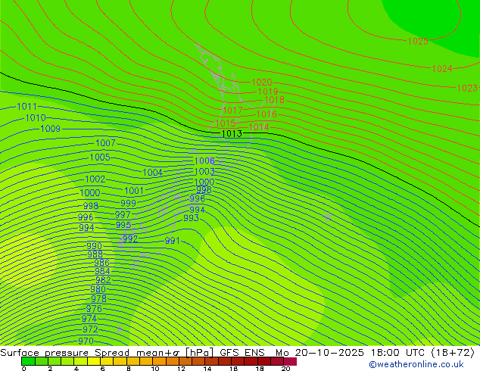The width and height of the screenshot is (480, 371).
Task: Click the 1002 isobar label
Action: [x=95, y=179]
